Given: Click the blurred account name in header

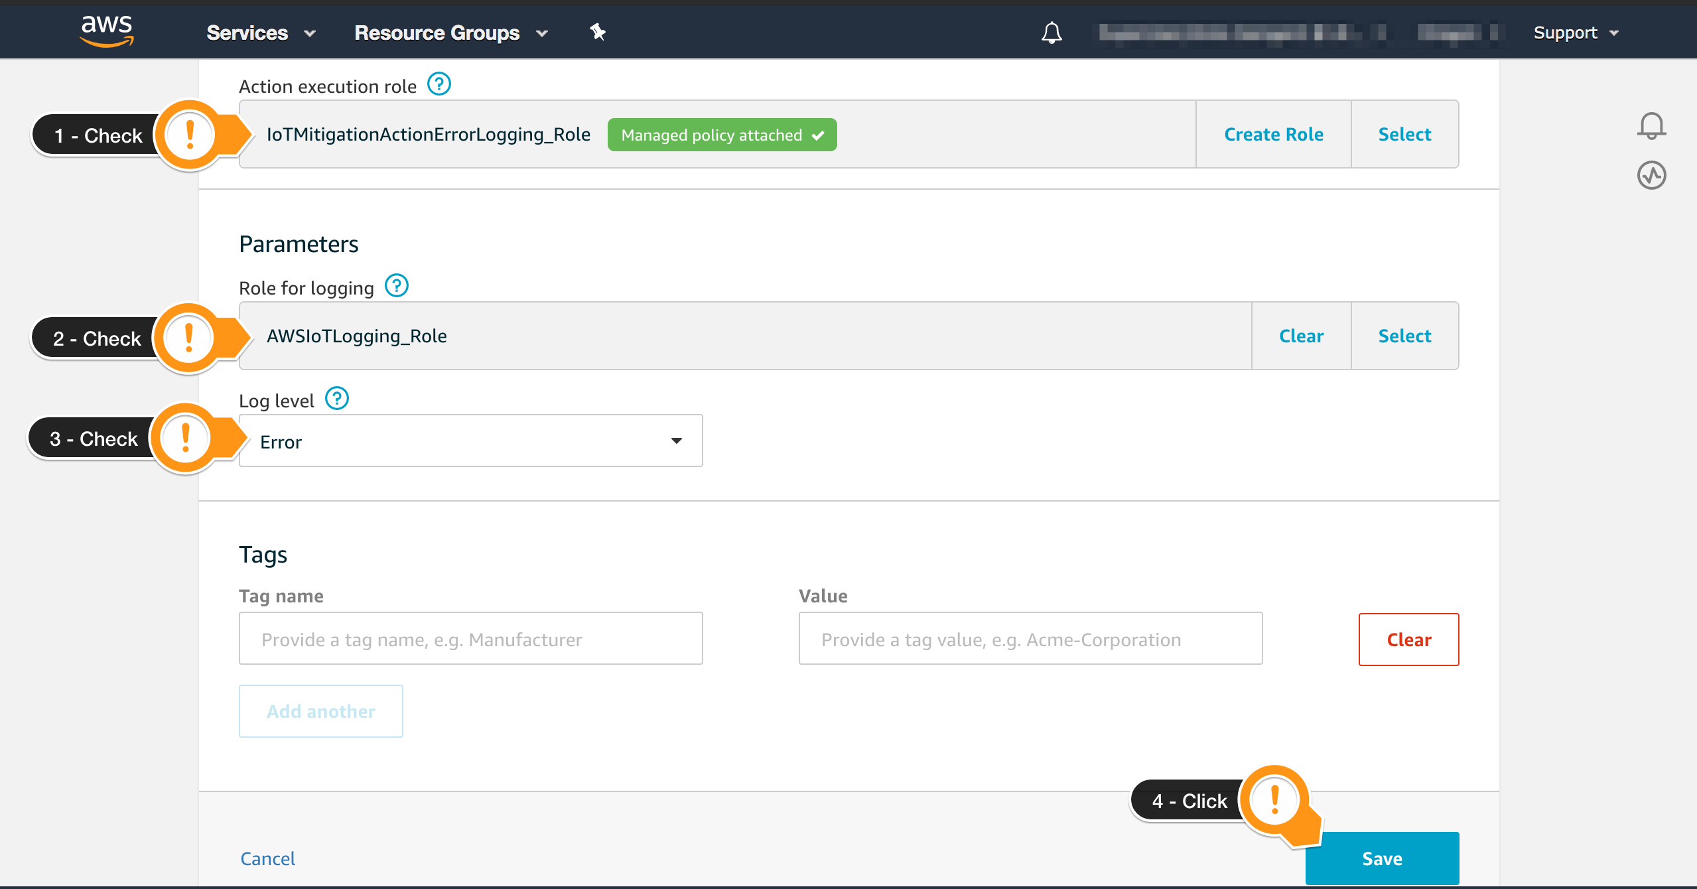Looking at the screenshot, I should pos(1243,33).
